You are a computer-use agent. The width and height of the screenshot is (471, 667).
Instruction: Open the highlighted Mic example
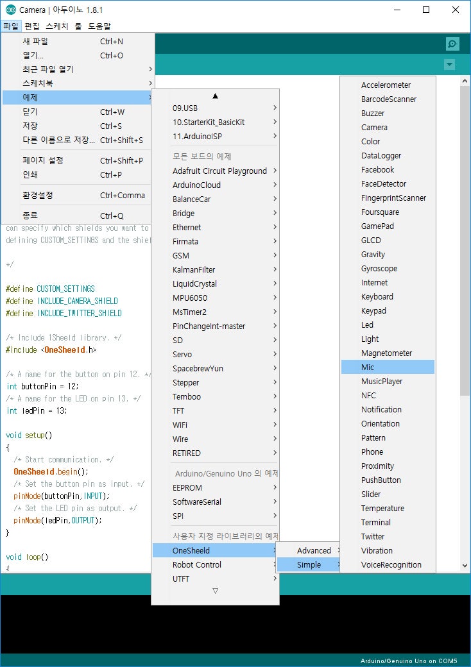click(x=388, y=367)
